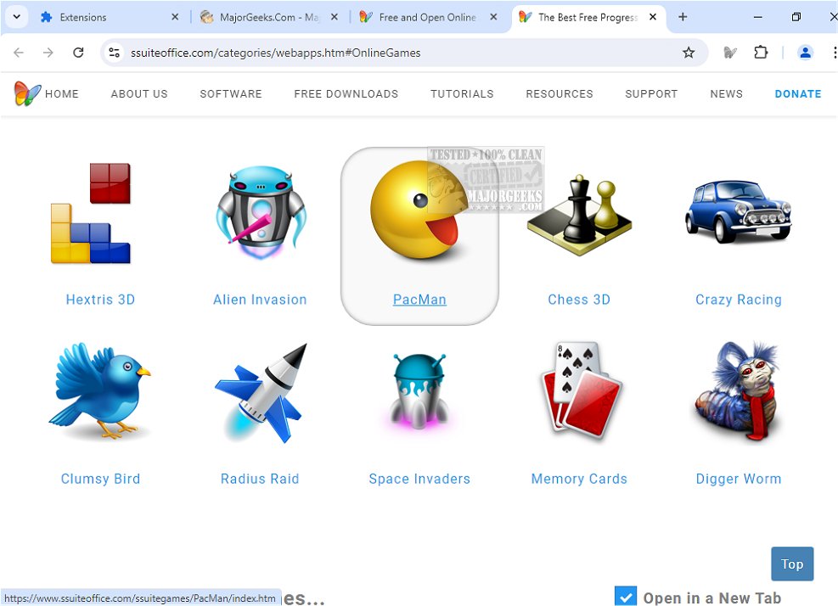This screenshot has height=606, width=838.
Task: Open the Chrome three-dot menu
Action: click(x=834, y=53)
